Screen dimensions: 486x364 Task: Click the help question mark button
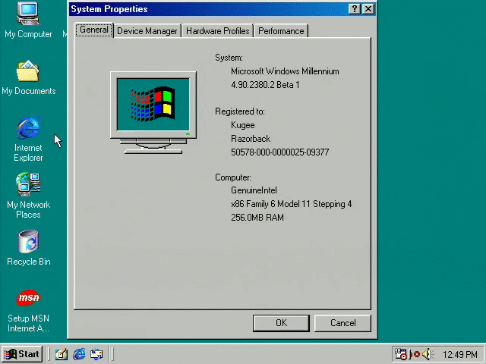click(x=355, y=9)
